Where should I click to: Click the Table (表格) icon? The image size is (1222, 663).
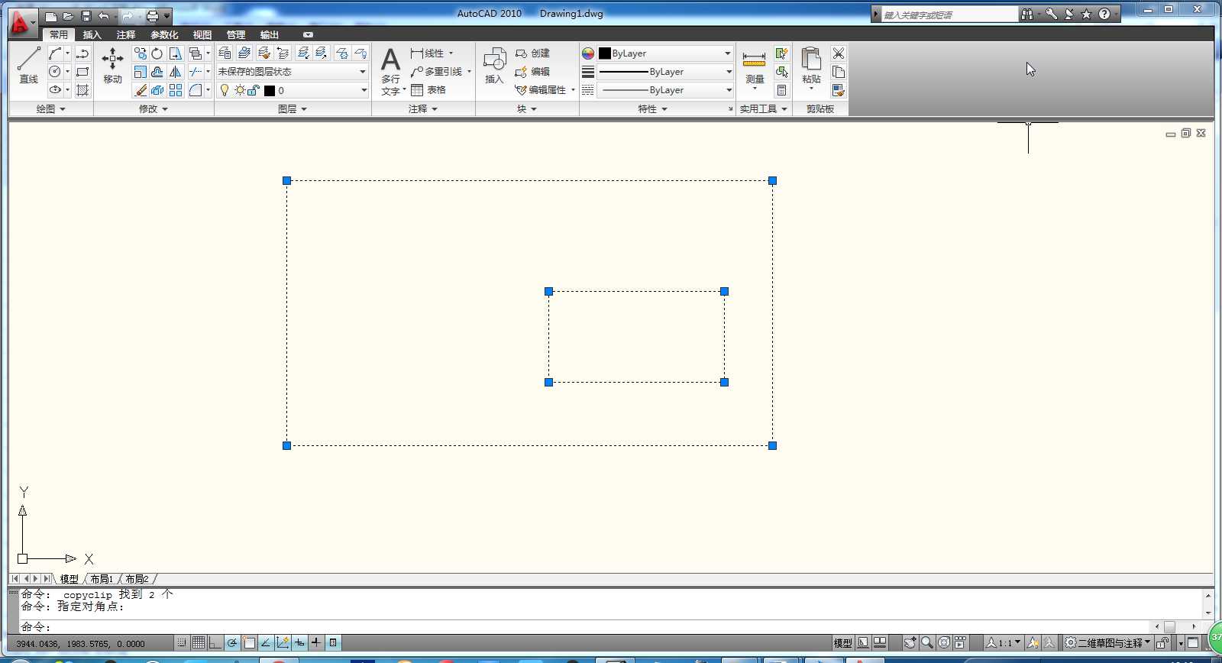pyautogui.click(x=428, y=90)
